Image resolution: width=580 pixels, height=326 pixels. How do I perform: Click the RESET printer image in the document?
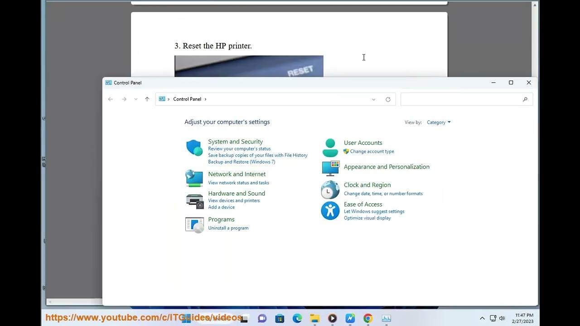249,66
